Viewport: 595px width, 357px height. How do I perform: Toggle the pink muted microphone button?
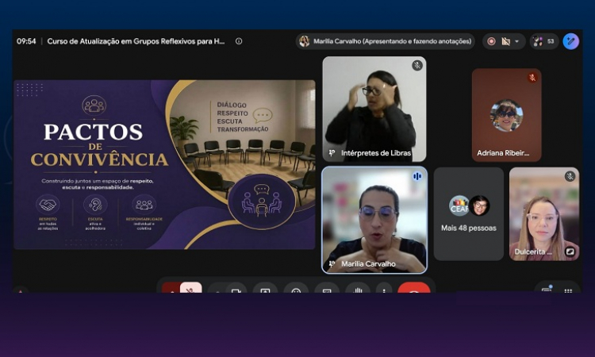click(191, 288)
